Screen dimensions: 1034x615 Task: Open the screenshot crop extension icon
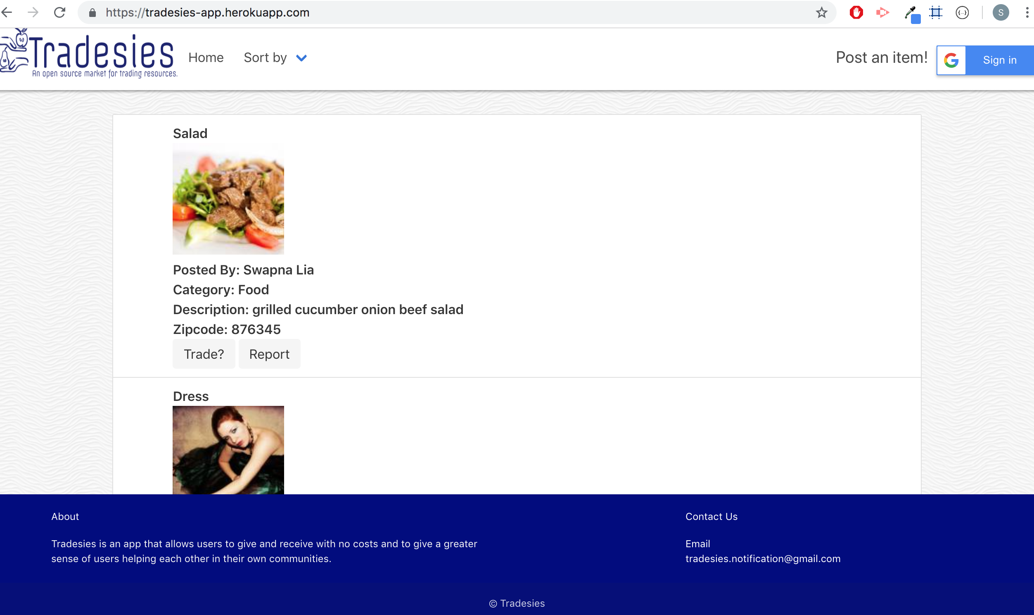click(x=935, y=12)
